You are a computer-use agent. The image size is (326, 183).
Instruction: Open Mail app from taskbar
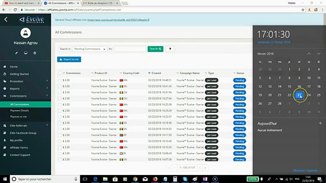(145, 179)
